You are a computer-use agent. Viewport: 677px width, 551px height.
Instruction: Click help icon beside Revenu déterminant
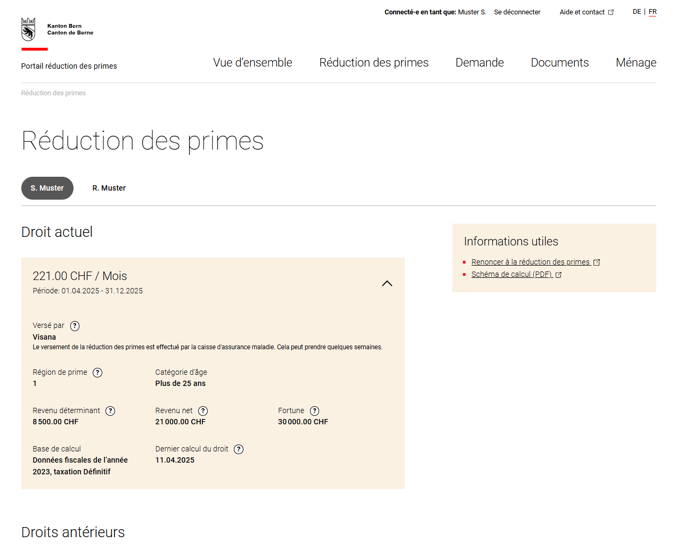click(110, 411)
